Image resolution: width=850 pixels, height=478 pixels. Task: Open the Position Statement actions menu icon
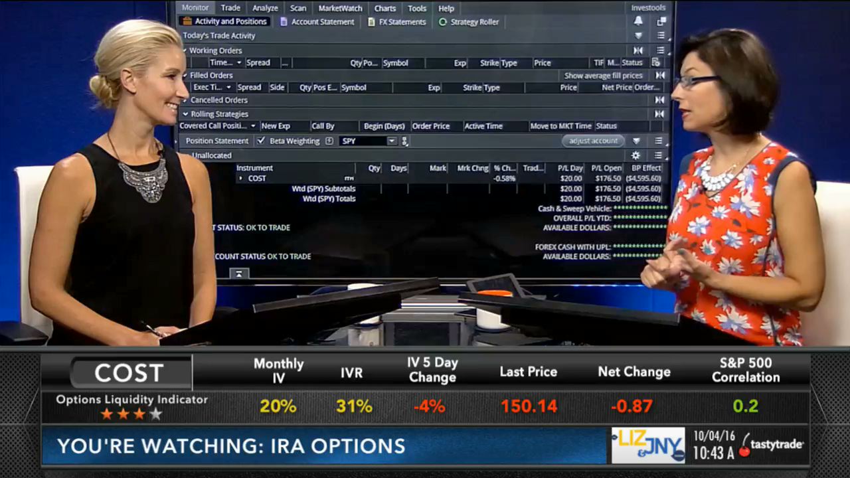[x=658, y=141]
